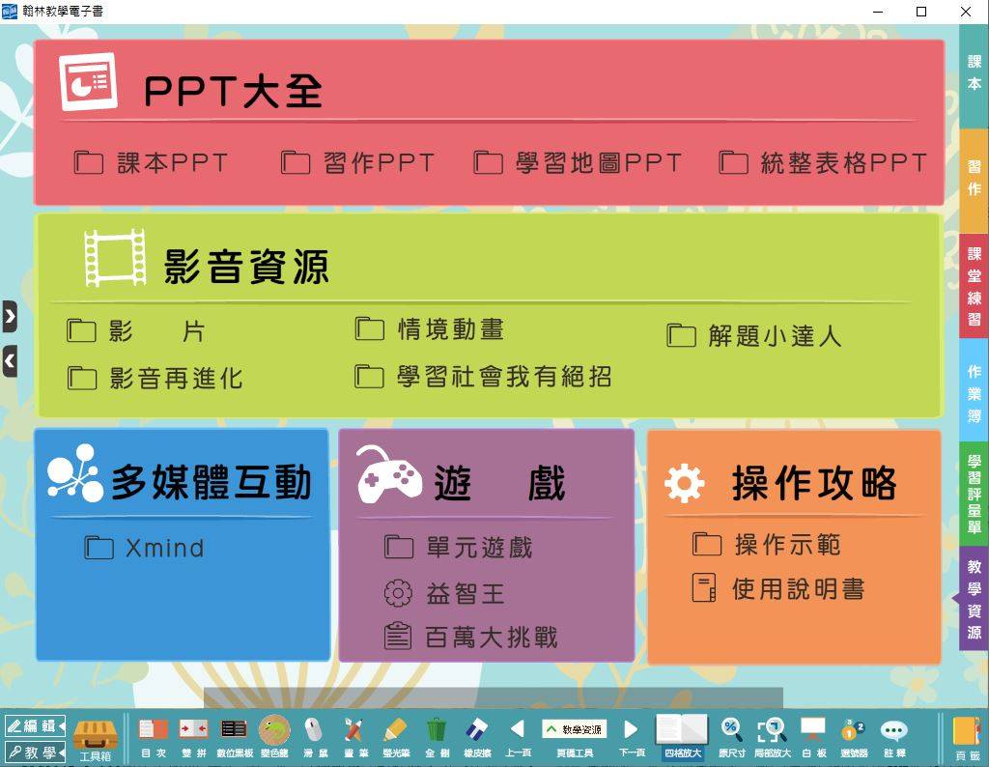Open the 解題小達人 folder
This screenshot has height=767, width=989.
point(753,335)
